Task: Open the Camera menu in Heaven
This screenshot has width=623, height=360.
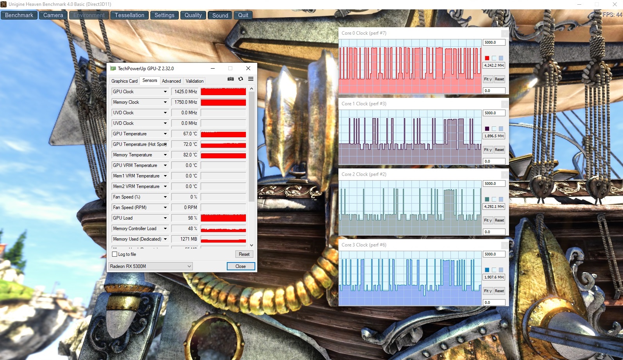Action: point(53,15)
